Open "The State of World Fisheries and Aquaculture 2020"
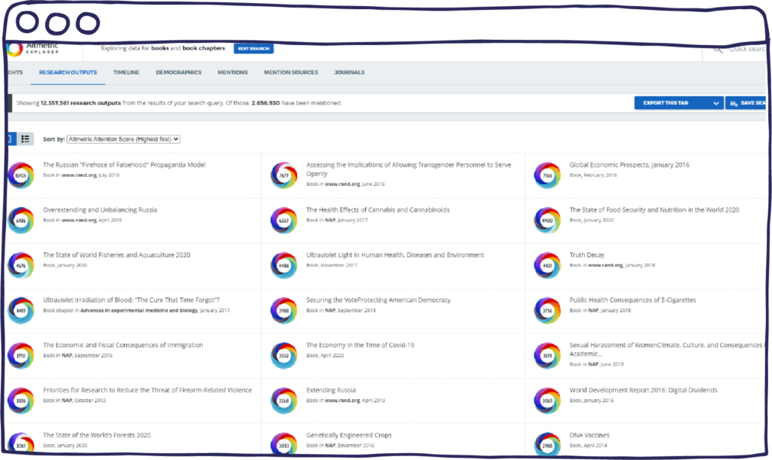This screenshot has height=460, width=772. tap(116, 255)
